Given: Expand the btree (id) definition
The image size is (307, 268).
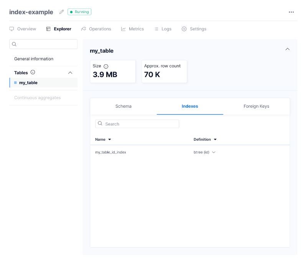Looking at the screenshot, I should 214,152.
